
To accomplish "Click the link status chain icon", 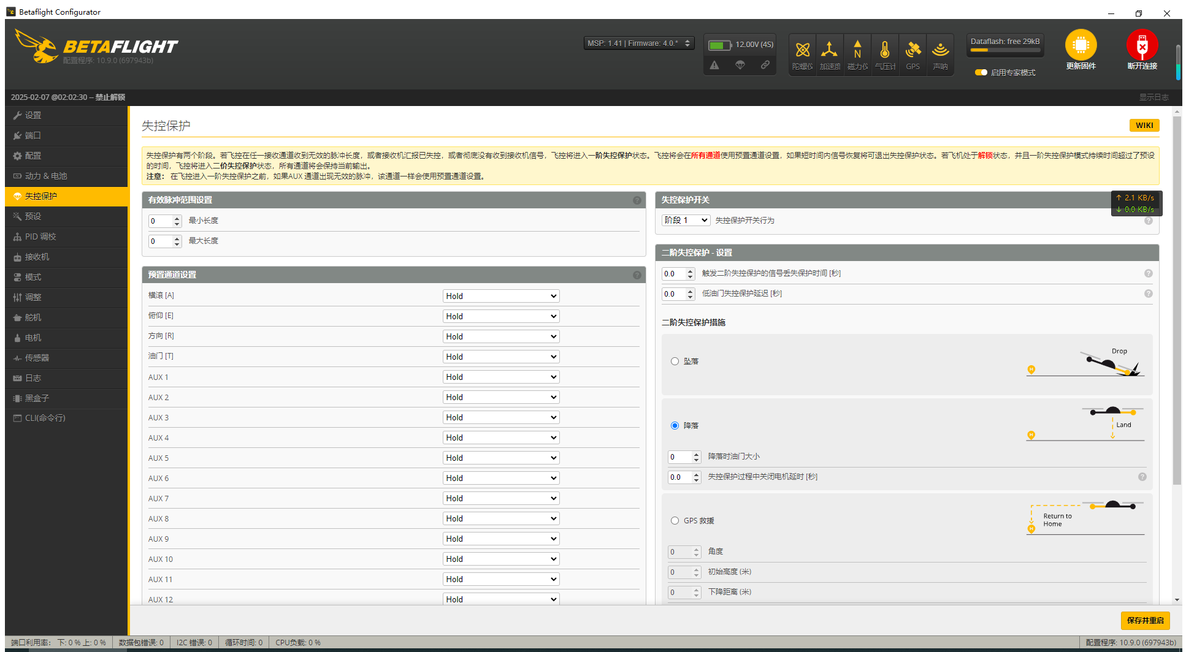I will click(765, 65).
